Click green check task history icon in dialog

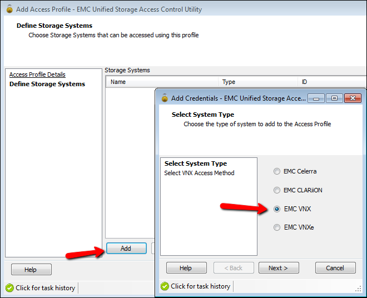(x=165, y=286)
